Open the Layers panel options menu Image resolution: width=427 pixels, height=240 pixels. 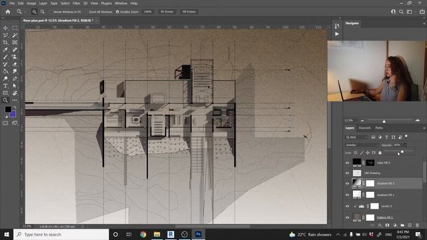[424, 128]
